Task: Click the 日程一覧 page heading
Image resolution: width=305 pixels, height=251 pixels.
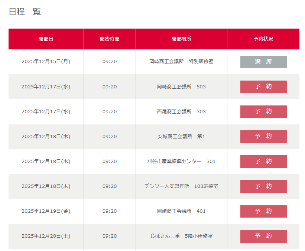Action: [x=25, y=12]
